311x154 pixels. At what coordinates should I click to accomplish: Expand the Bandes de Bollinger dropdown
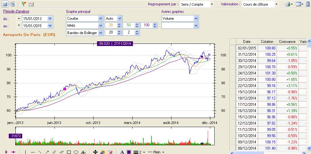click(100, 33)
